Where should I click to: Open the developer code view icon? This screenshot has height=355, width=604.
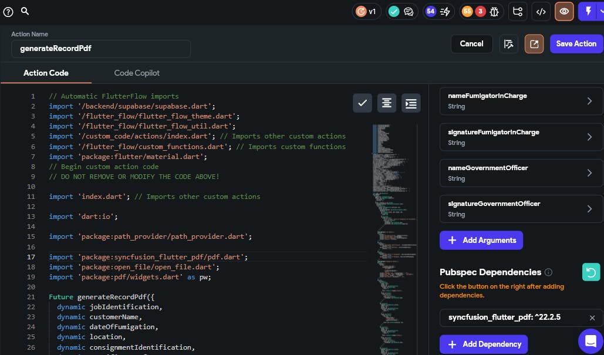click(541, 11)
